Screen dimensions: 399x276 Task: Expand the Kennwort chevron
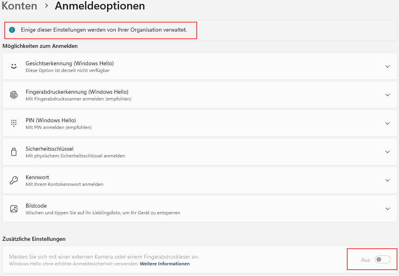(388, 181)
